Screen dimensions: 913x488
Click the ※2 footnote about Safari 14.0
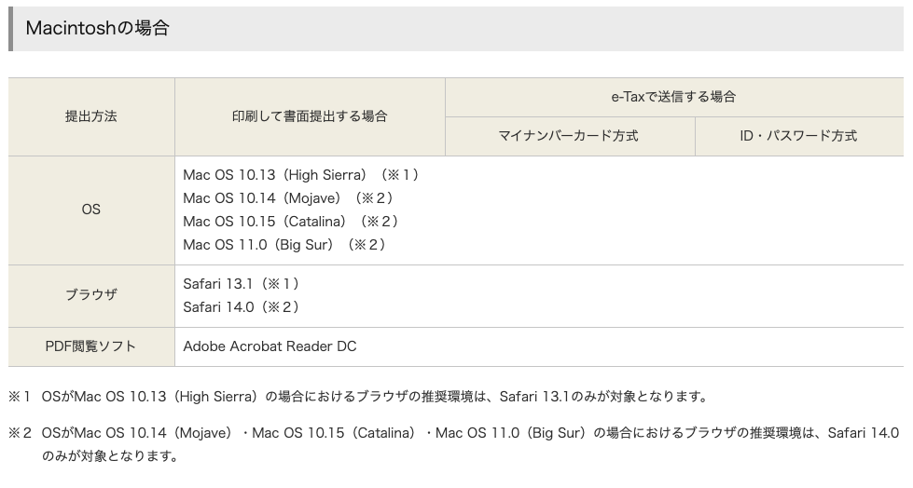pos(454,444)
